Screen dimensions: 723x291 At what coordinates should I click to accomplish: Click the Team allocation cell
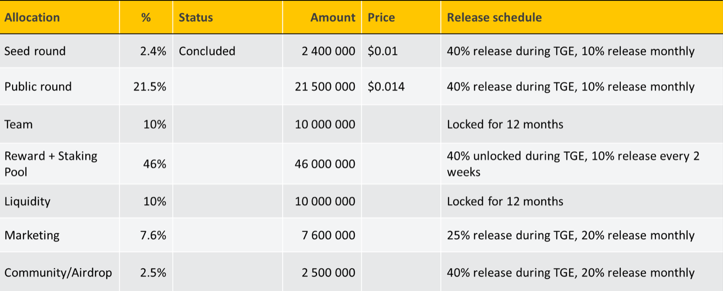[x=18, y=124]
